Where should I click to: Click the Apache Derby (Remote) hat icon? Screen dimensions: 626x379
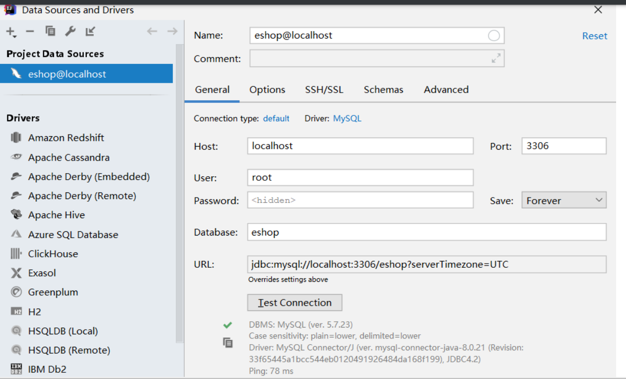(x=16, y=195)
